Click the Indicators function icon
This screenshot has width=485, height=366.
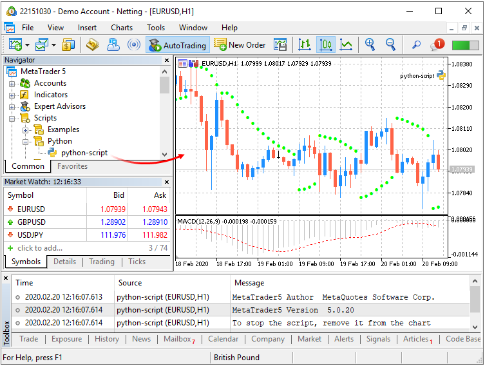click(24, 95)
